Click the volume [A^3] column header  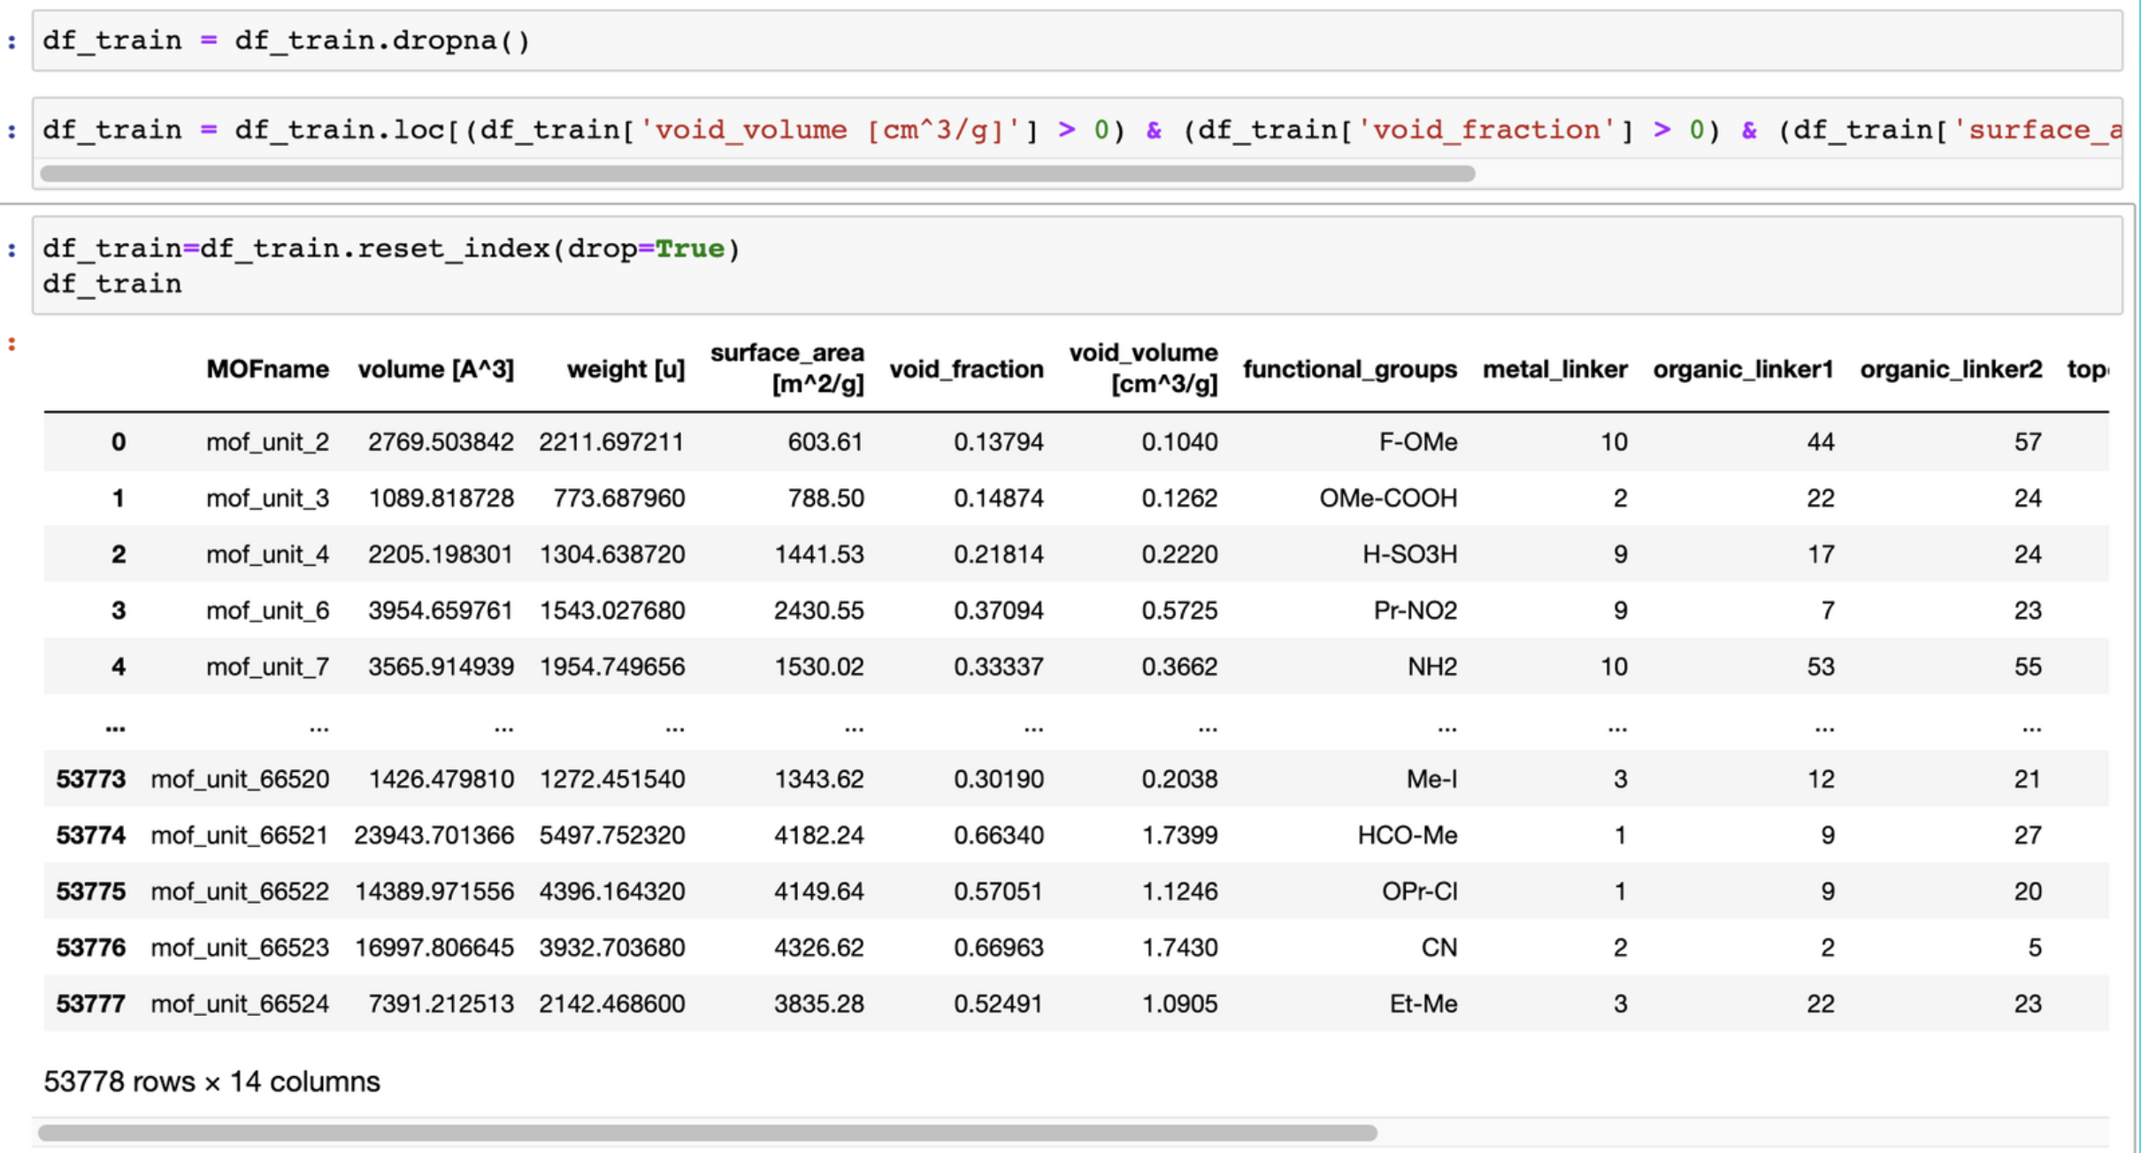435,369
